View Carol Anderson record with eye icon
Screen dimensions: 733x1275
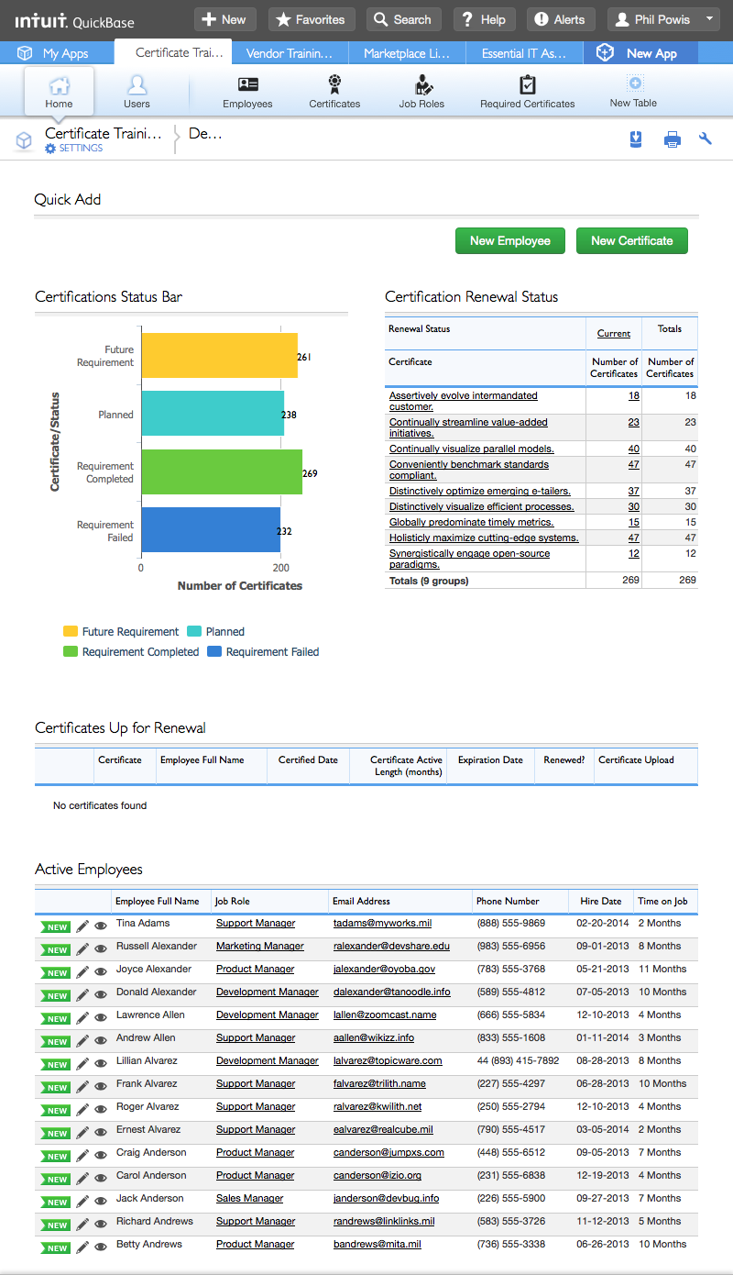pyautogui.click(x=101, y=1179)
